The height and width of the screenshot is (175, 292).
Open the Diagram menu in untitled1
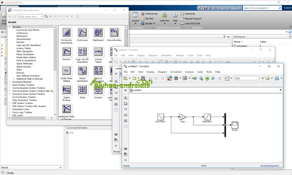coord(162,72)
